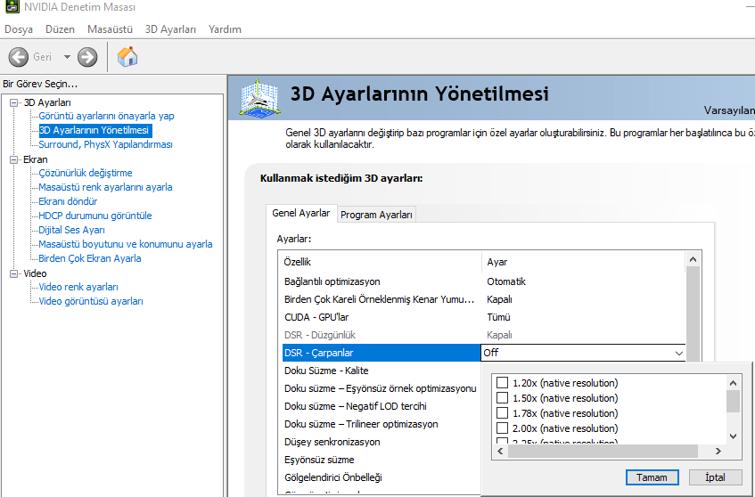Select the DSR - Düzgünlük row
The image size is (755, 497).
(484, 335)
